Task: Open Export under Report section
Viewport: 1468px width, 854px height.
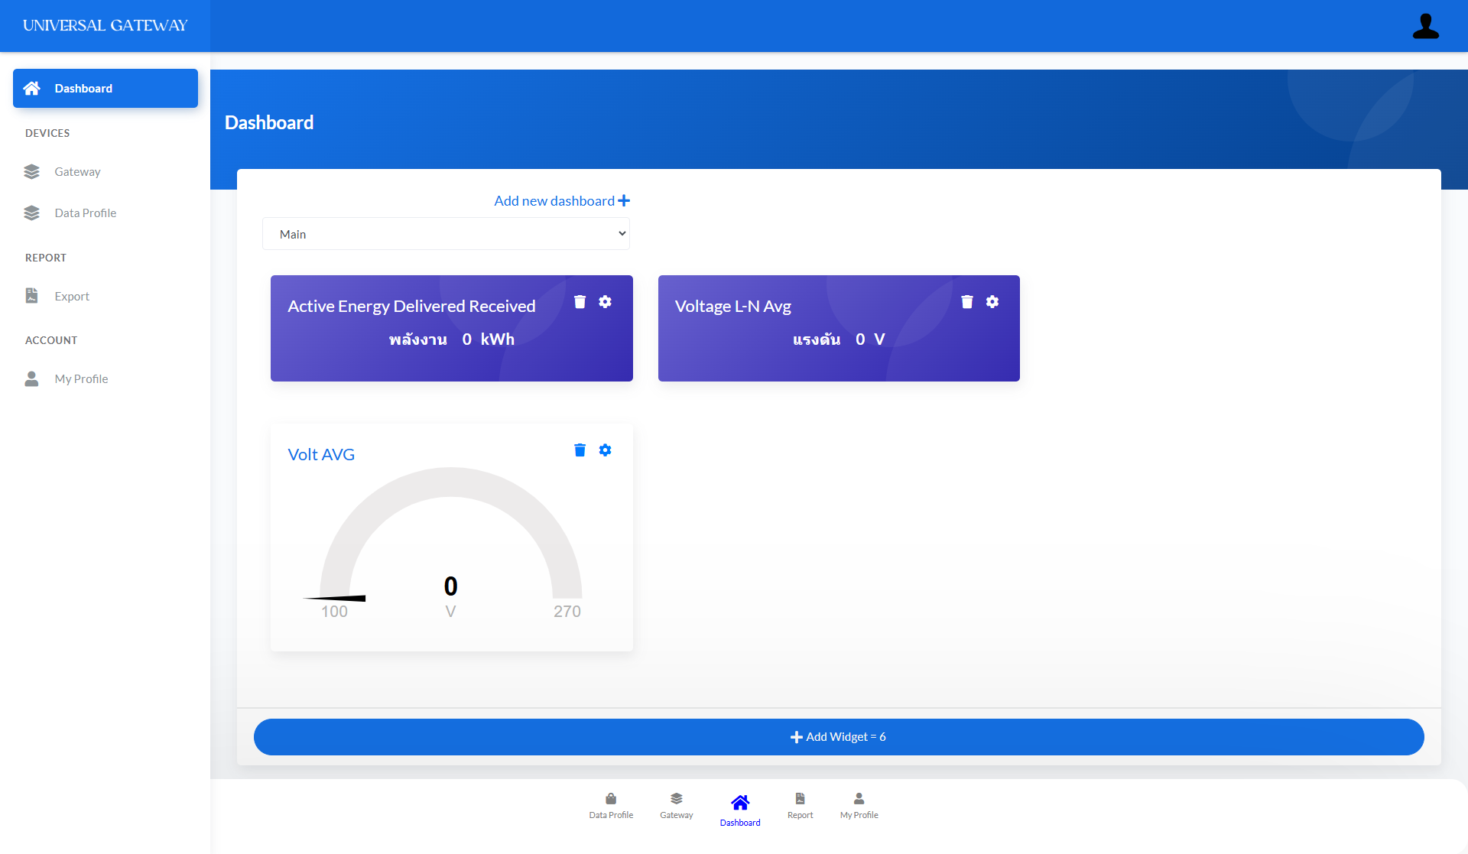Action: click(x=72, y=297)
